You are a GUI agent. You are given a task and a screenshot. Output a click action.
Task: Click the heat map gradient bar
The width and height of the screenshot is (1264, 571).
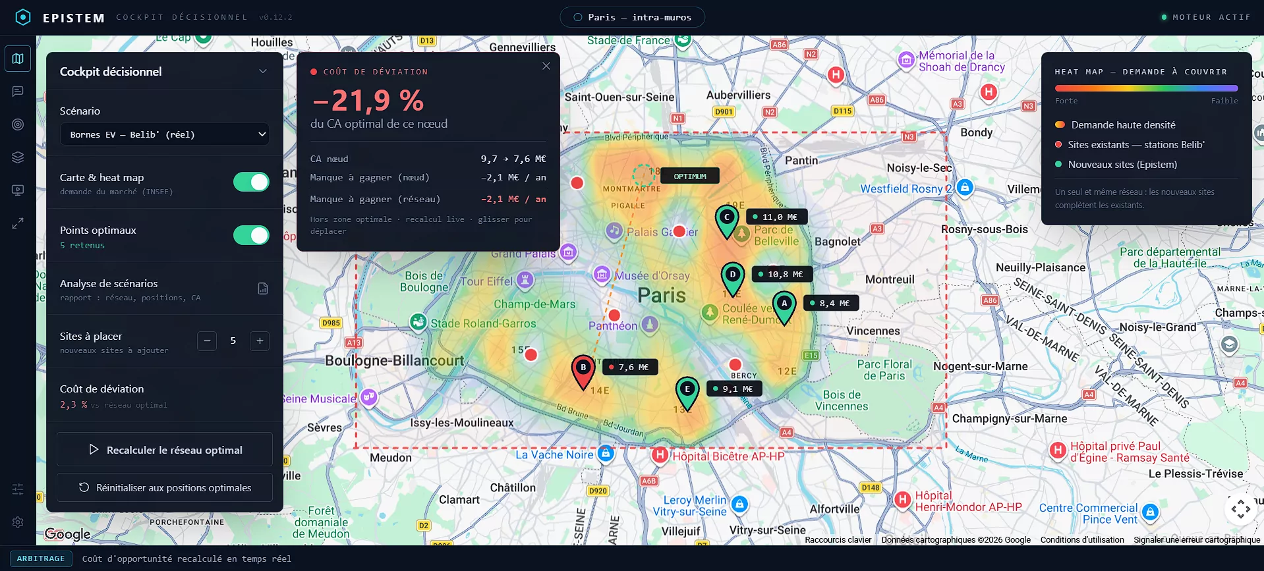point(1146,88)
